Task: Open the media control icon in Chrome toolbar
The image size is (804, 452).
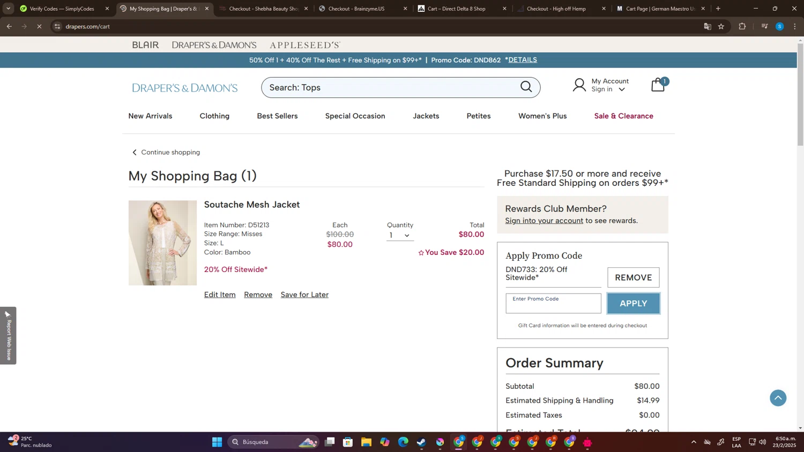Action: click(x=764, y=26)
